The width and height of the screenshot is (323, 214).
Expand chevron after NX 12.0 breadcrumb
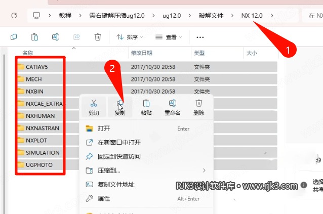coord(272,16)
